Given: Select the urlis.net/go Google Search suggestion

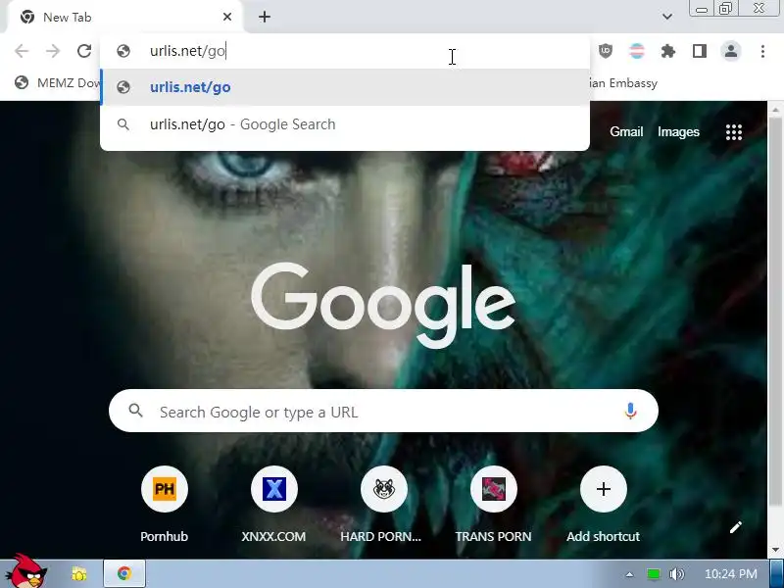Looking at the screenshot, I should point(345,124).
